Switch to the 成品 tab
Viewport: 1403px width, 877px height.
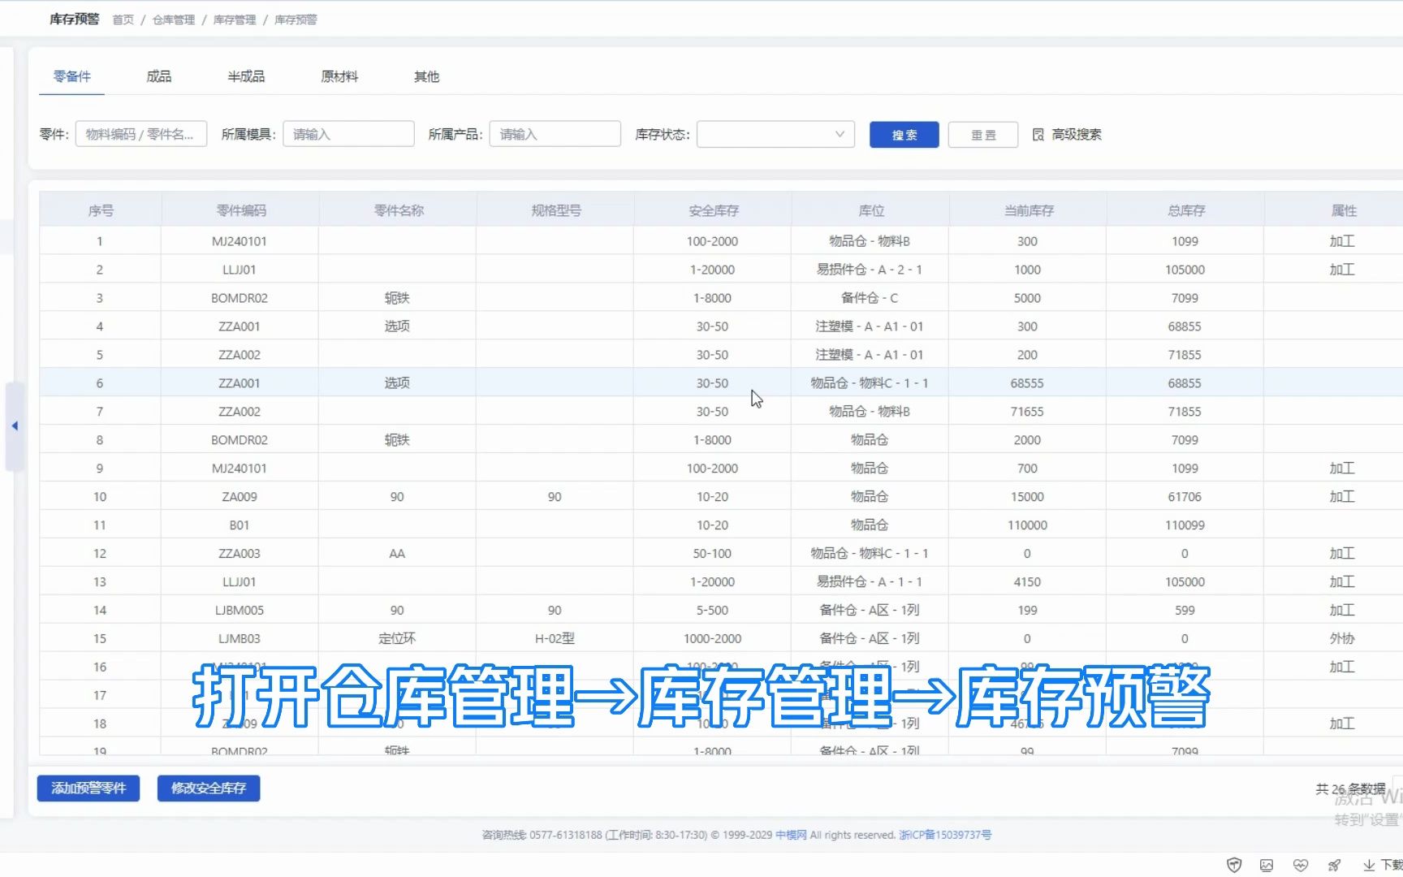(x=158, y=76)
